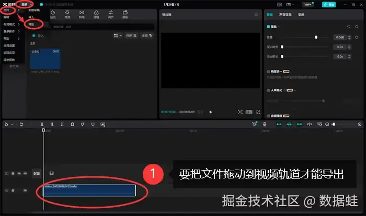Open the 滤镜 filters panel icon
This screenshot has height=216, width=366.
tap(96, 14)
